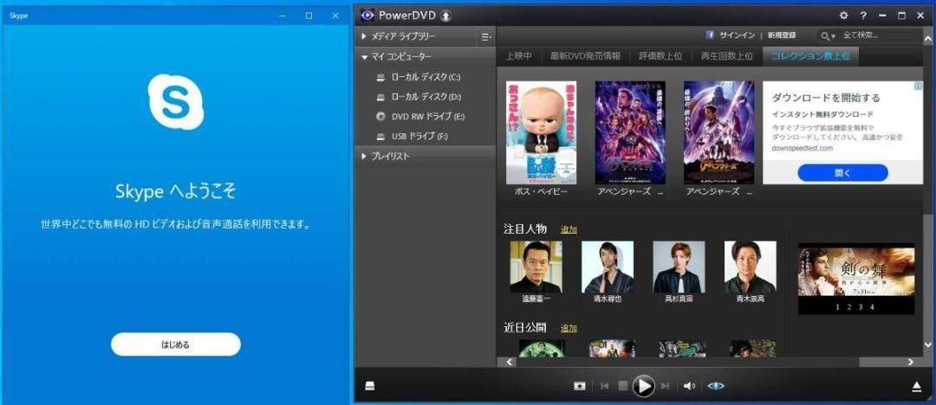Viewport: 936px width, 405px height.
Task: Click the 新規登録 link
Action: point(782,35)
